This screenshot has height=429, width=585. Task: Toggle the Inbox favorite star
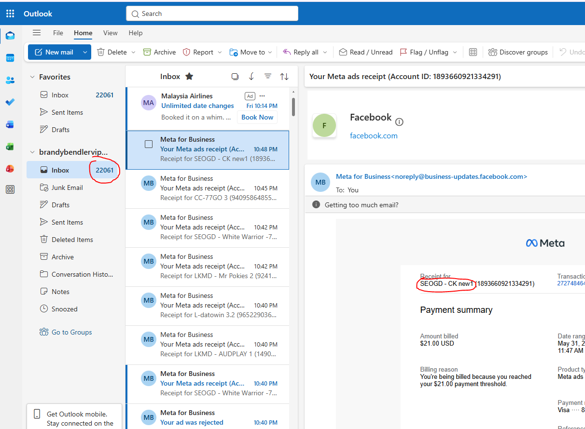[189, 76]
